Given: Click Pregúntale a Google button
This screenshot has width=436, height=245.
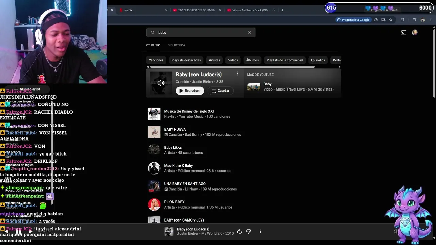Looking at the screenshot, I should [353, 20].
